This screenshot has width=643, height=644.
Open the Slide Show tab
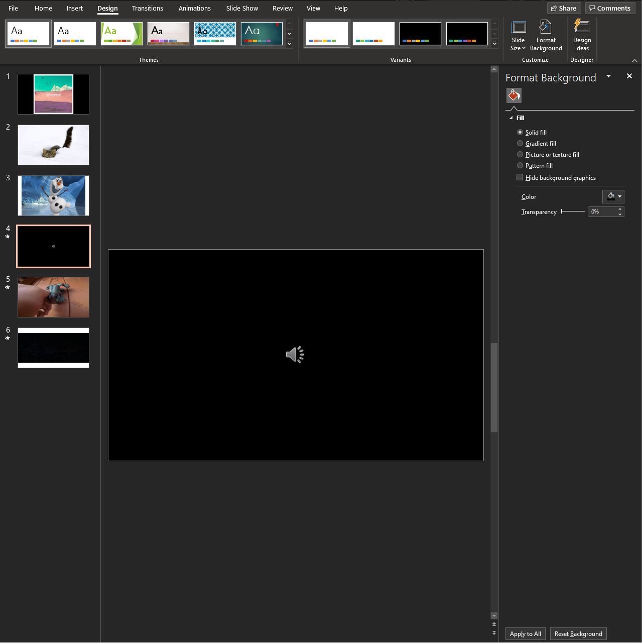(x=241, y=8)
